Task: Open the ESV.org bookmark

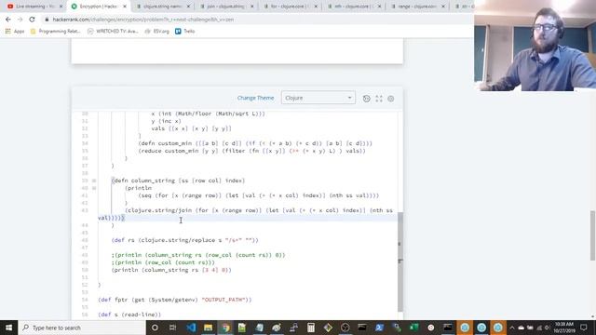Action: (x=157, y=31)
